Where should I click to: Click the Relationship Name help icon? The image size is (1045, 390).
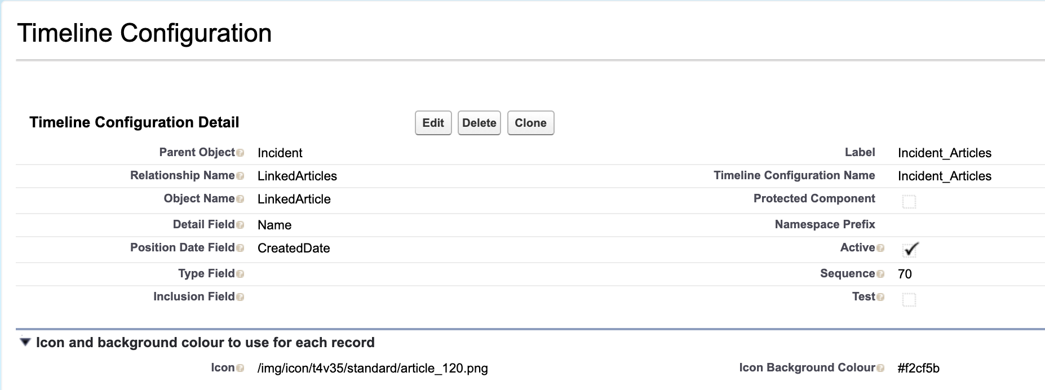click(x=241, y=176)
